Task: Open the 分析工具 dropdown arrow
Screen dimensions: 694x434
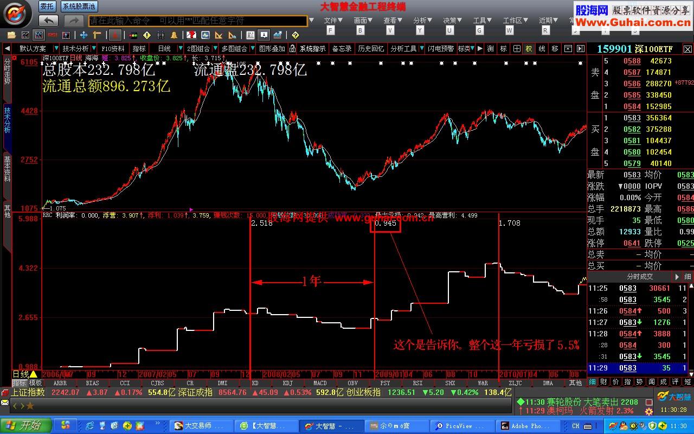Action: 421,49
